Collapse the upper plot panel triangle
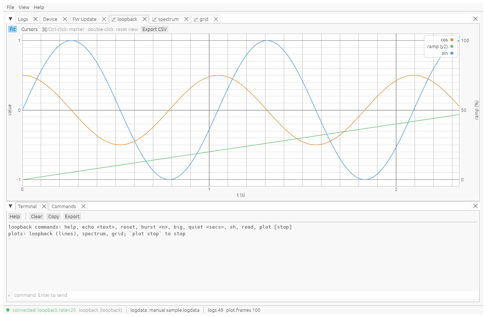 [x=10, y=19]
